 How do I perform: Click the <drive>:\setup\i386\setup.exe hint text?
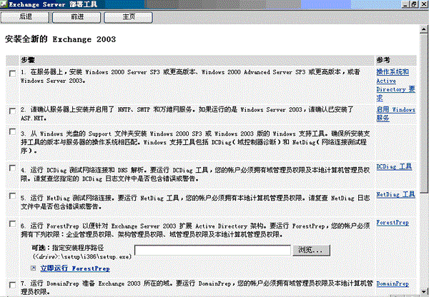(82, 256)
